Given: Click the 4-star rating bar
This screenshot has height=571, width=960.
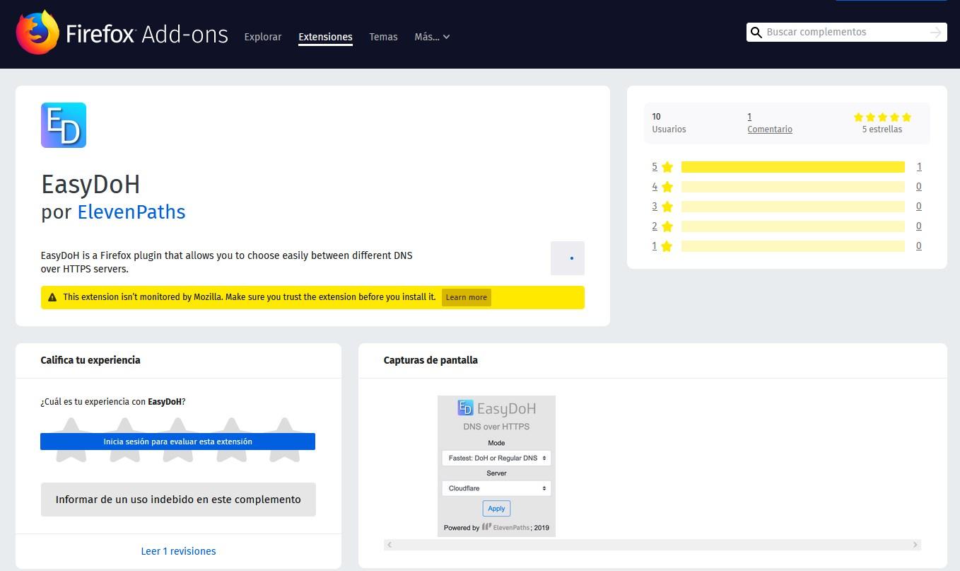Looking at the screenshot, I should [793, 187].
